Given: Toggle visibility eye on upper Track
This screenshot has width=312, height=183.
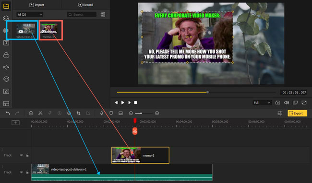Looking at the screenshot, I should coord(21,155).
